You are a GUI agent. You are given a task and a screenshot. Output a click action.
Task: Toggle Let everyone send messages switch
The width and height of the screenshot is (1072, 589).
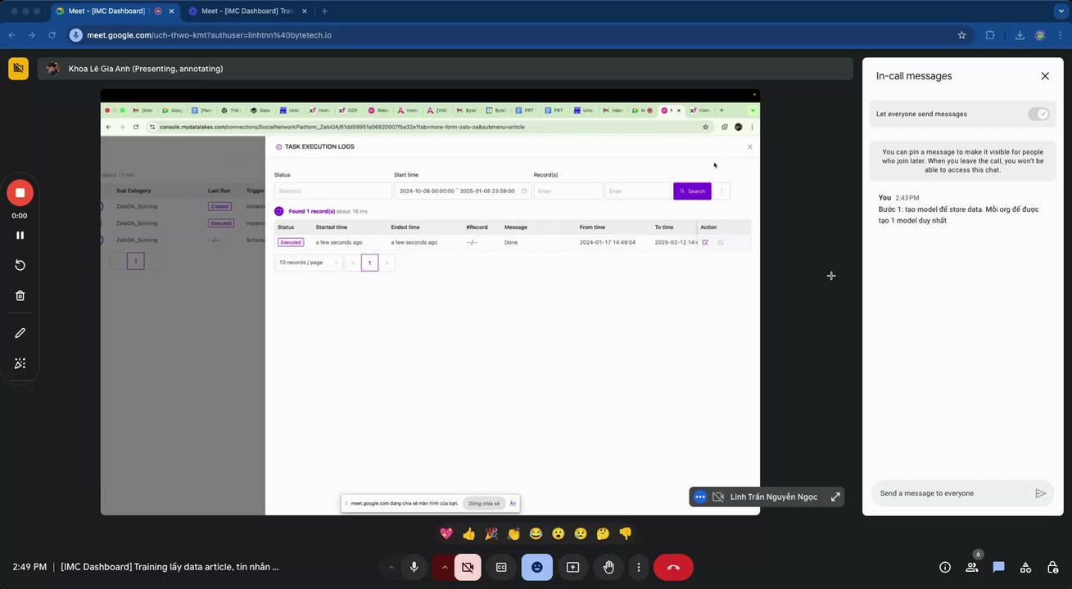(x=1038, y=114)
